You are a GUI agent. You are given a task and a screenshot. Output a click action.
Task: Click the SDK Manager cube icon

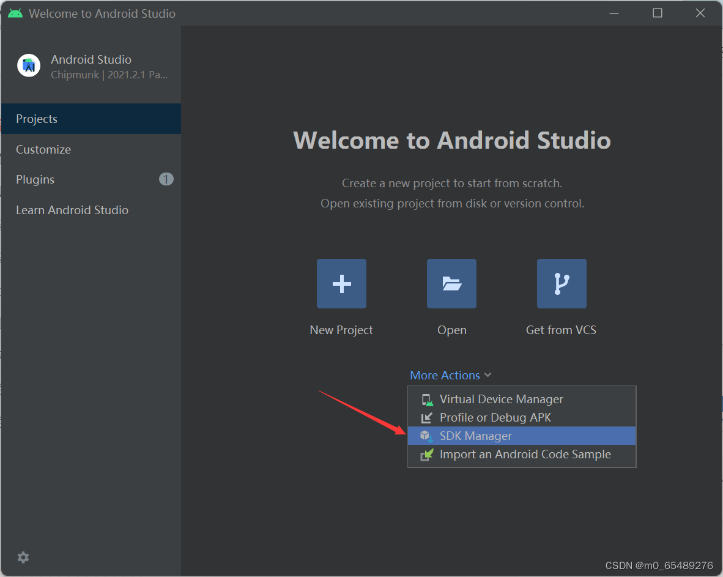[426, 436]
